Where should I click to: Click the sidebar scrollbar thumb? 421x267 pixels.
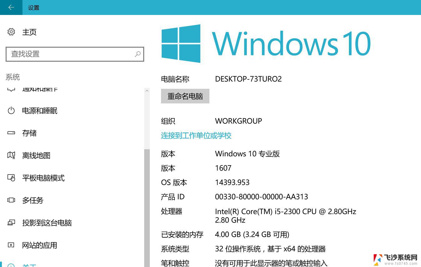147,208
